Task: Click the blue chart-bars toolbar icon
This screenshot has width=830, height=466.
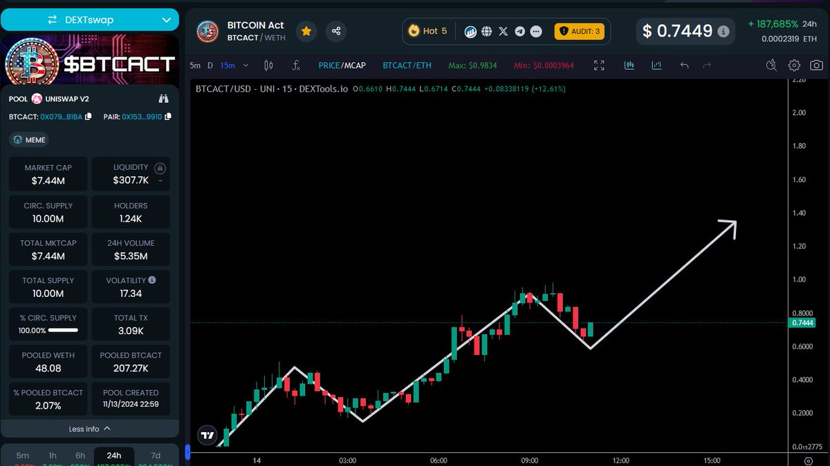Action: click(629, 66)
